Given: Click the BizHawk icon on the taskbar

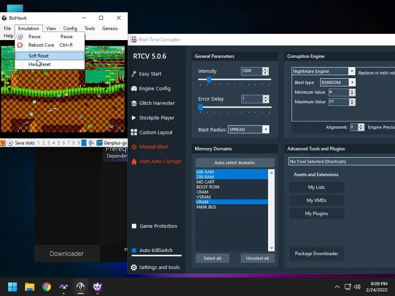Looking at the screenshot, I should 81,287.
